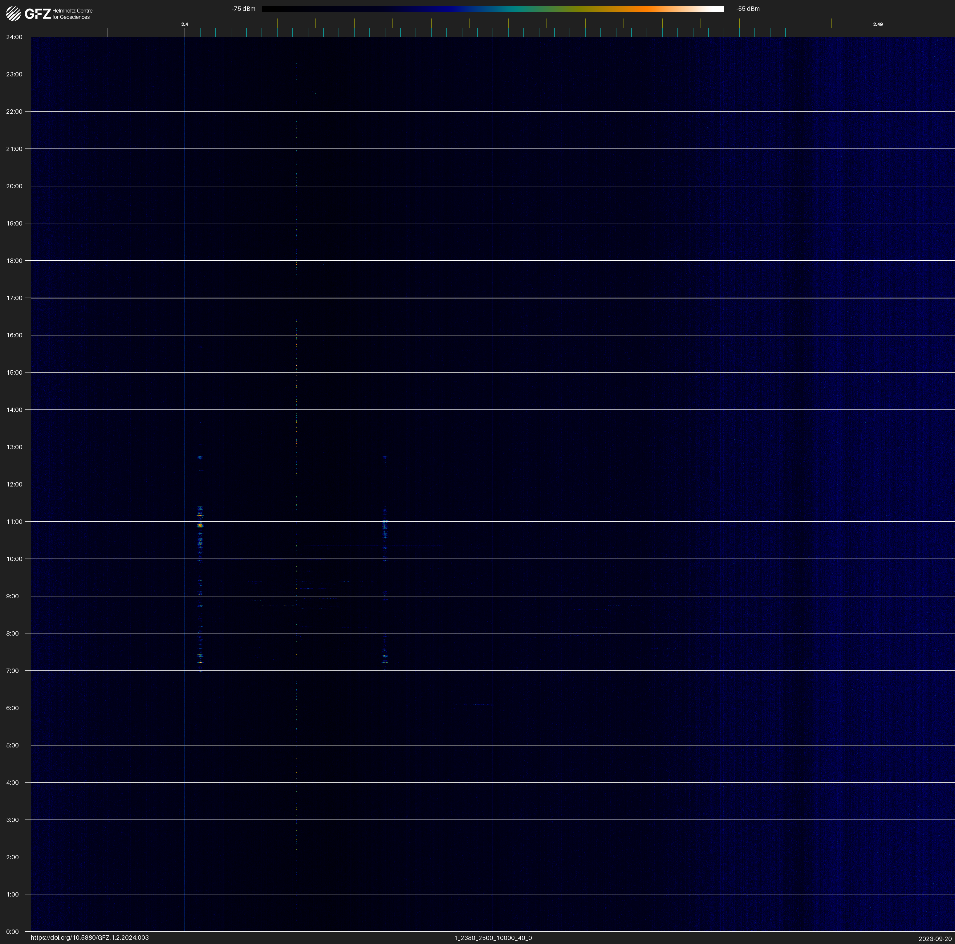Select the 2.49 frequency axis label
The height and width of the screenshot is (944, 955).
click(877, 24)
